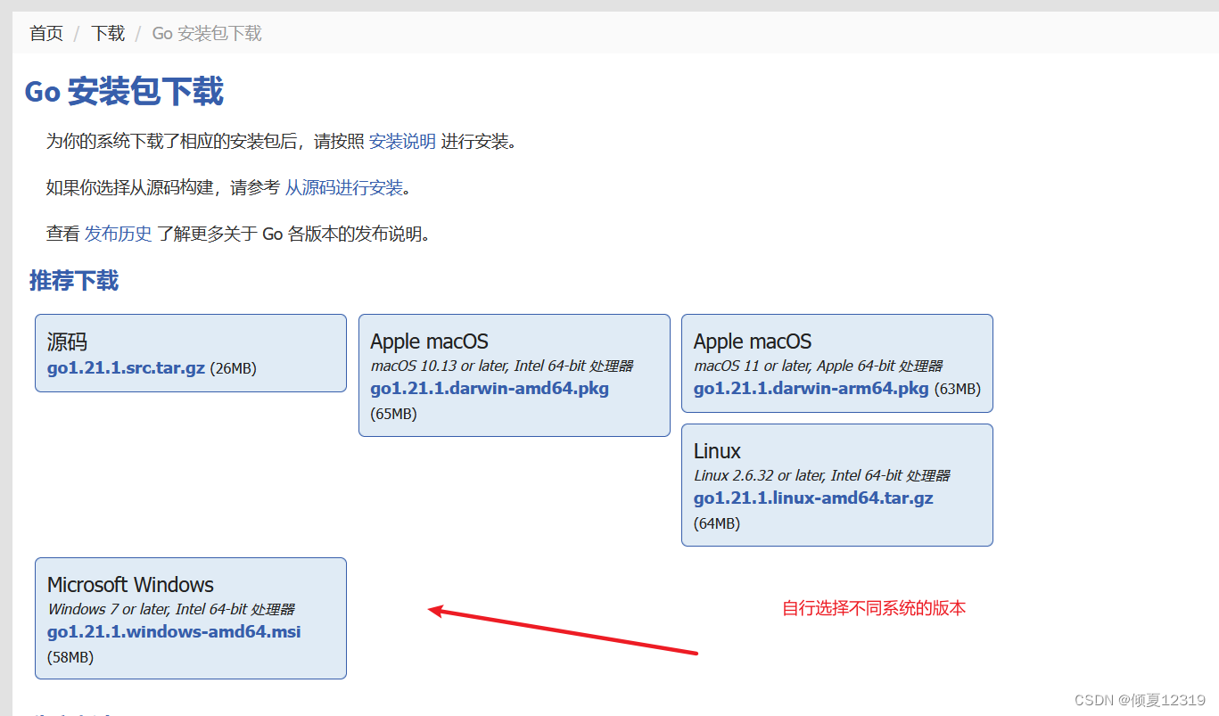Open the 安装说明 link

(402, 141)
